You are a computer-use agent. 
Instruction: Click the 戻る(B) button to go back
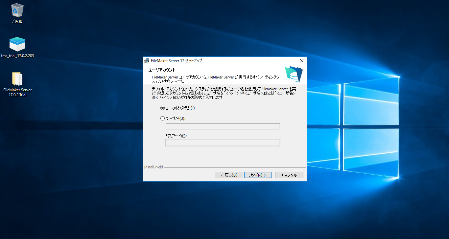(x=229, y=175)
